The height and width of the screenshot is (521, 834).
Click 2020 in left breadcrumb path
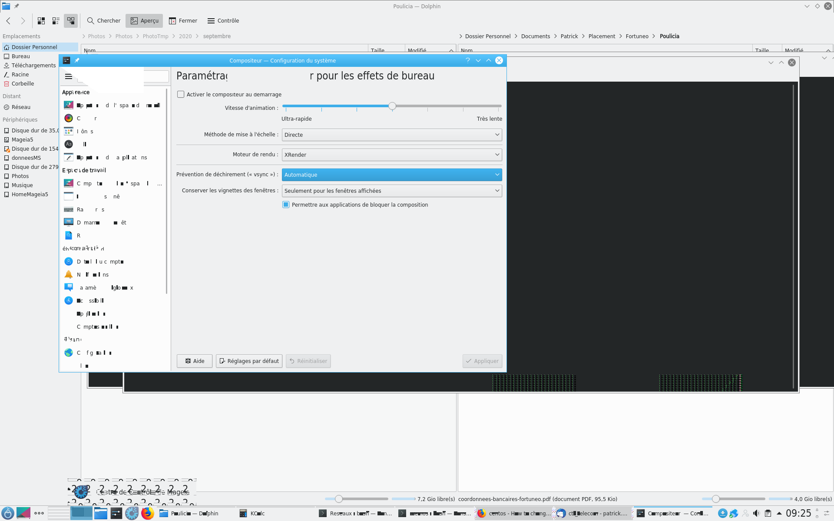[185, 36]
